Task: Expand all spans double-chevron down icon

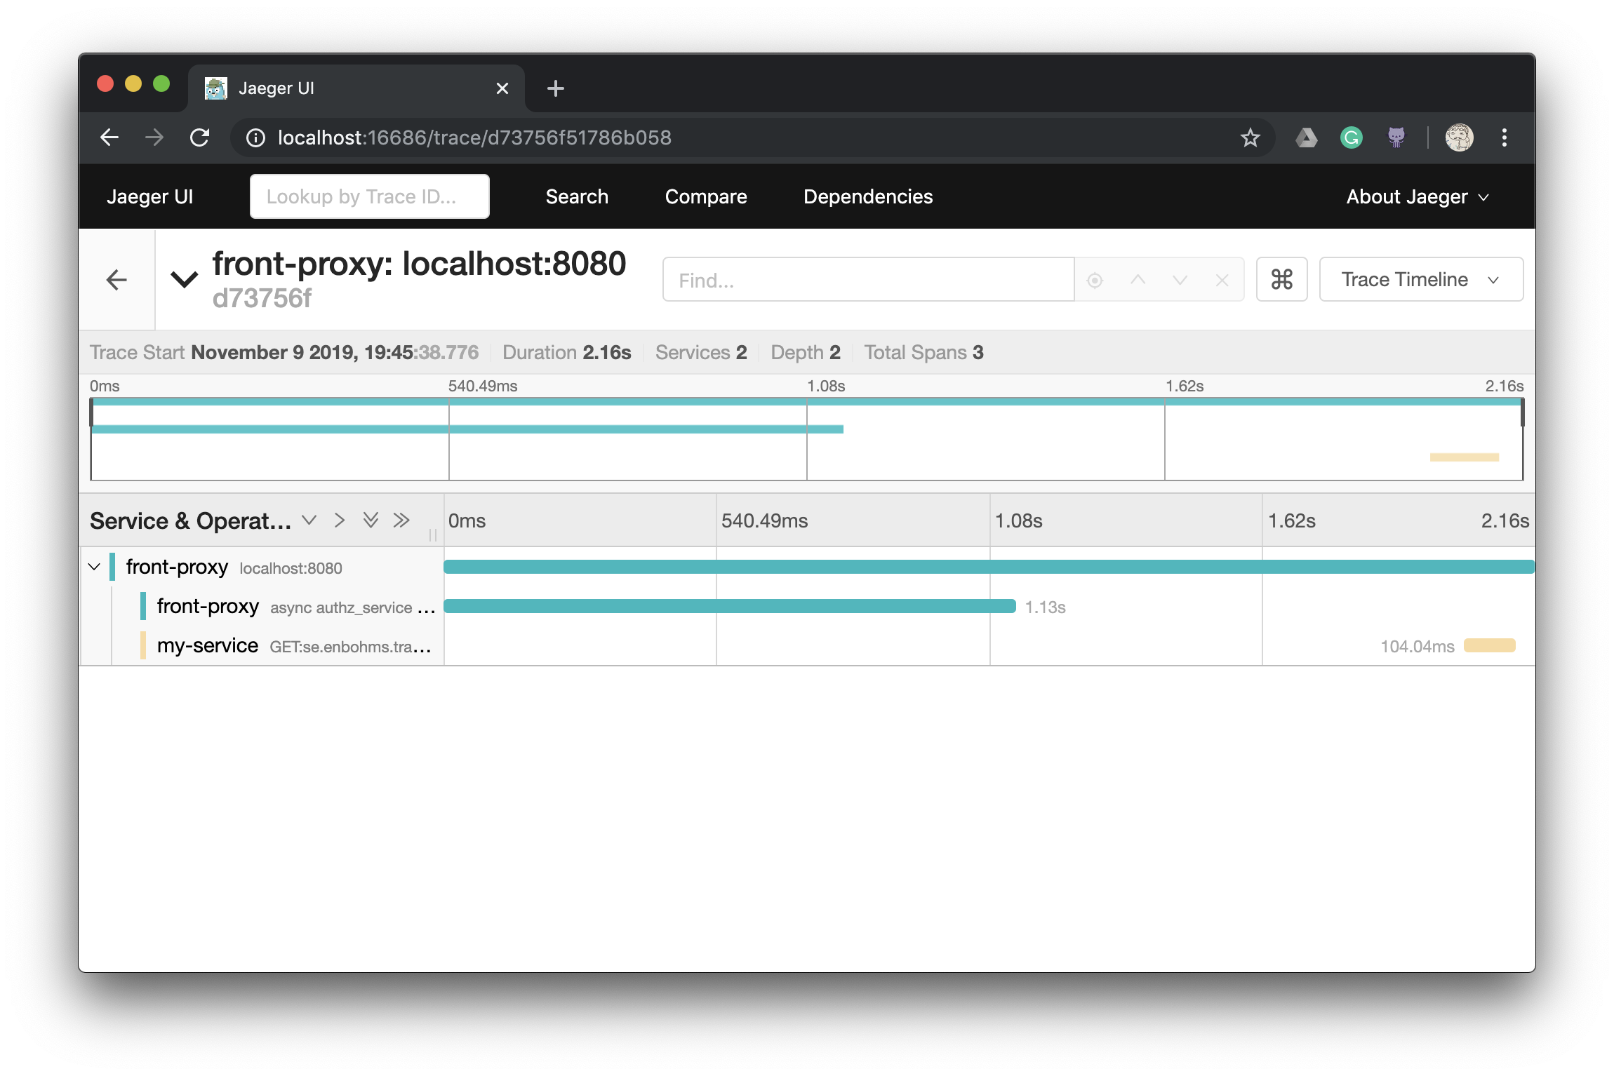Action: pos(371,520)
